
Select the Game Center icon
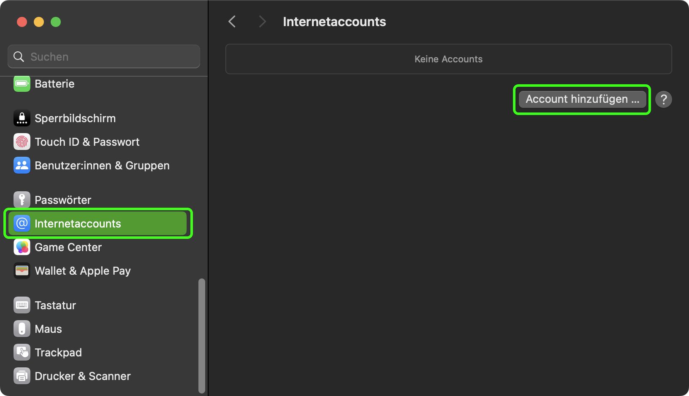click(22, 247)
